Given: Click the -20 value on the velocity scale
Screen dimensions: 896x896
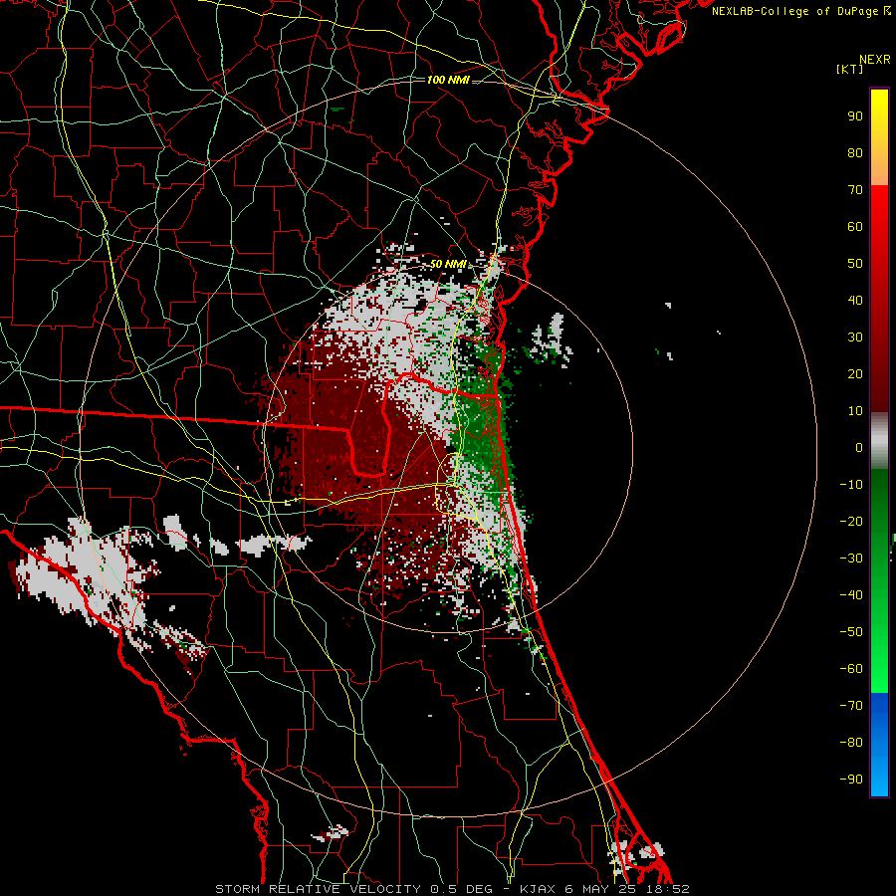Looking at the screenshot, I should coord(851,522).
